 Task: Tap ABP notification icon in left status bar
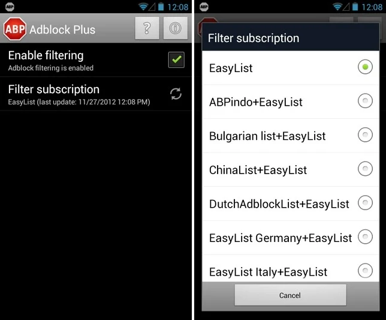tap(10, 7)
